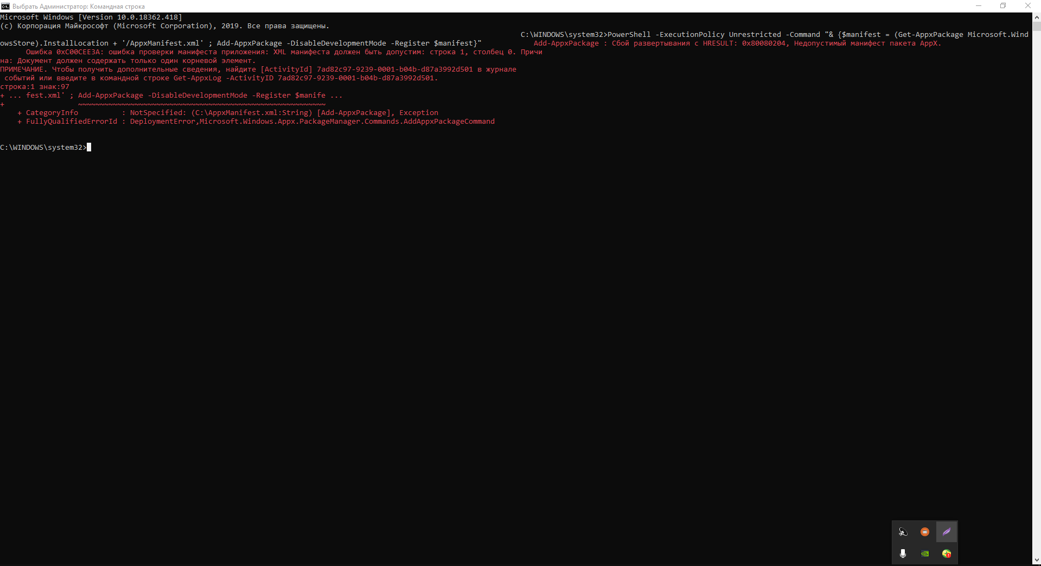This screenshot has height=566, width=1041.
Task: Click the scrollbar up arrow
Action: 1037,17
